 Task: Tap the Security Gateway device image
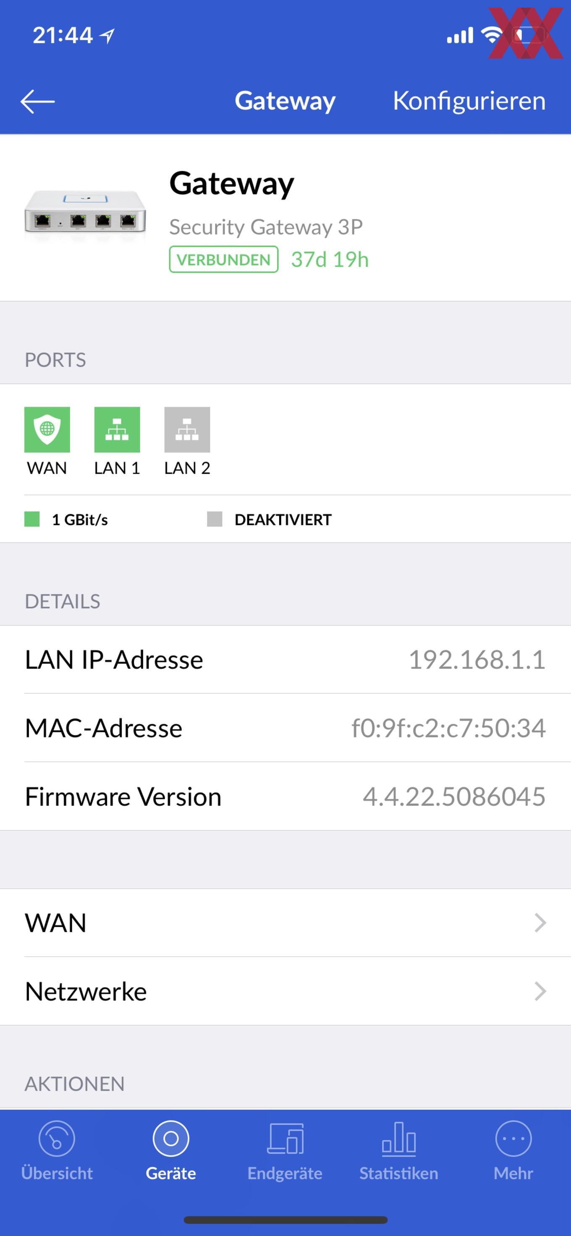(85, 212)
